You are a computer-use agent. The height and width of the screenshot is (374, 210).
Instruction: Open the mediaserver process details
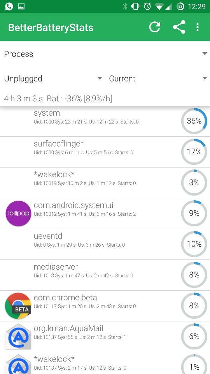tap(105, 275)
